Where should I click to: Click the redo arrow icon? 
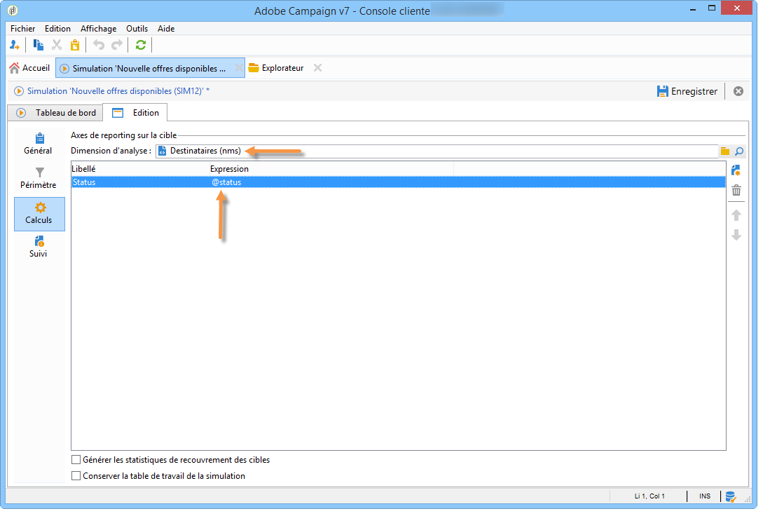[x=117, y=45]
